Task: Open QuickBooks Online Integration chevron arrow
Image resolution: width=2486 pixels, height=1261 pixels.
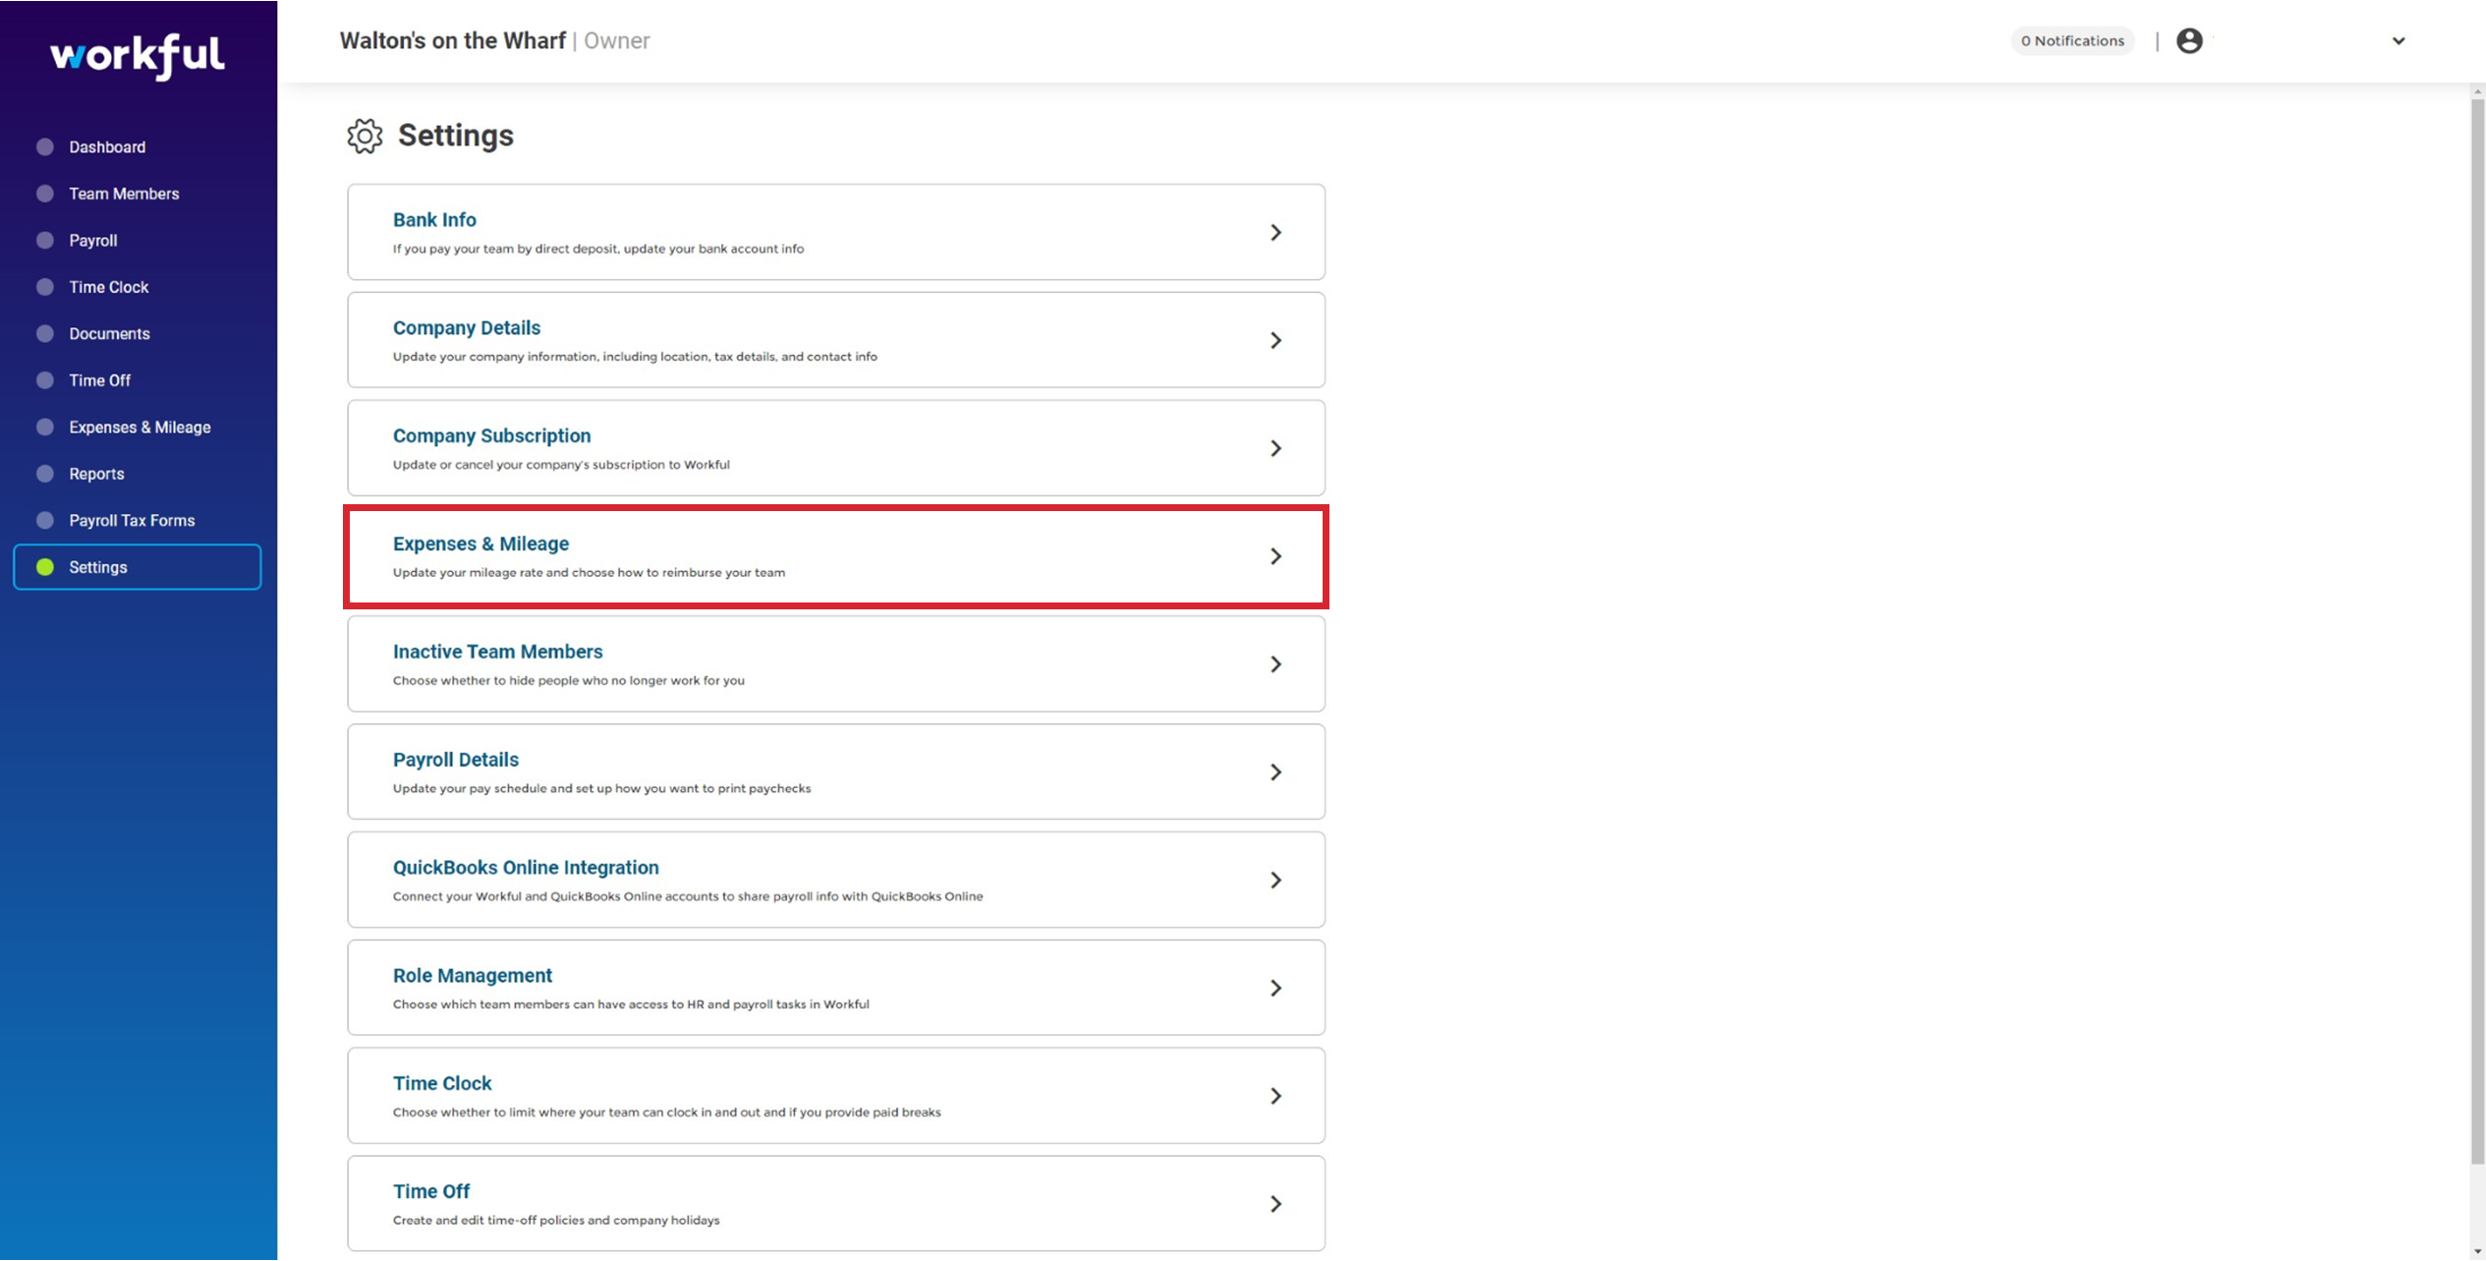Action: click(x=1275, y=880)
